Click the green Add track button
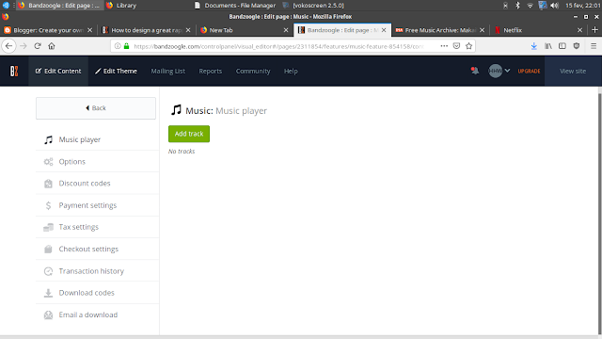 189,134
